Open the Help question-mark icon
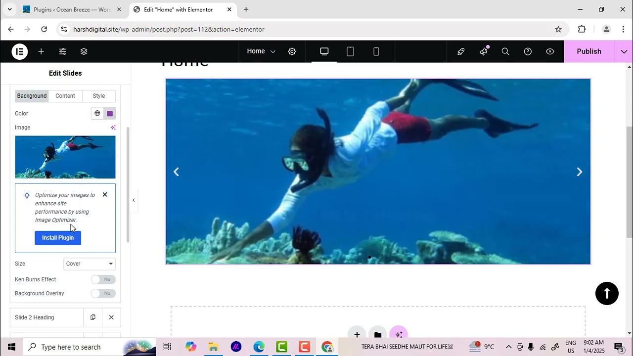 528,51
